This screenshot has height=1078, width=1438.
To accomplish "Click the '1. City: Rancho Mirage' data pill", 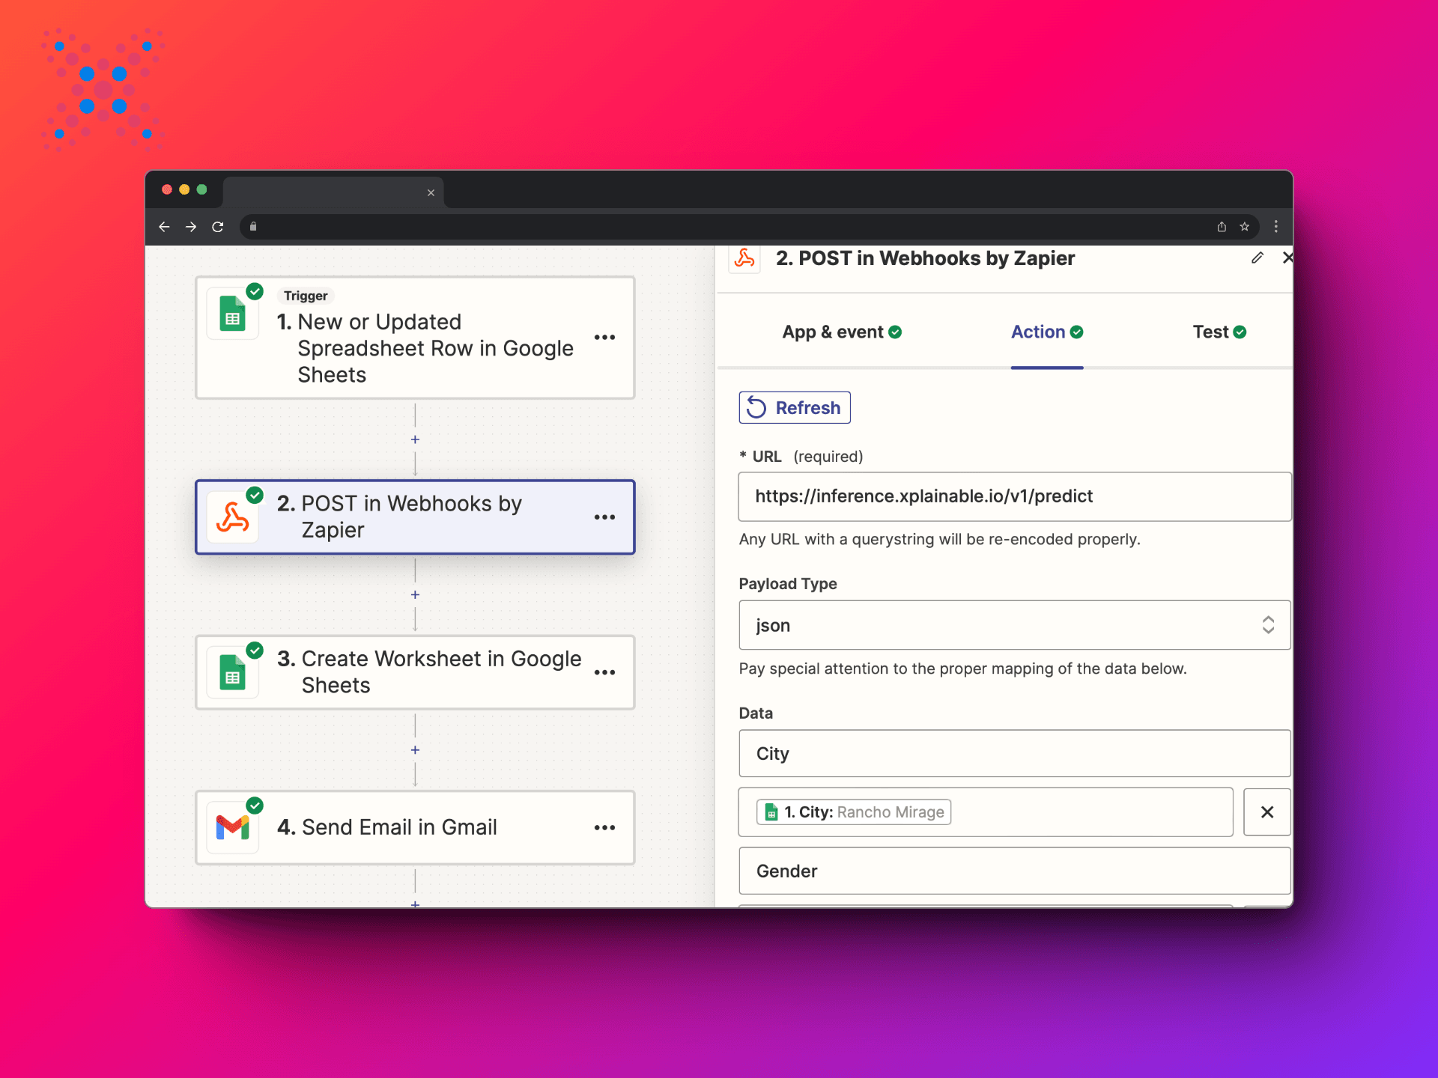I will pos(854,812).
